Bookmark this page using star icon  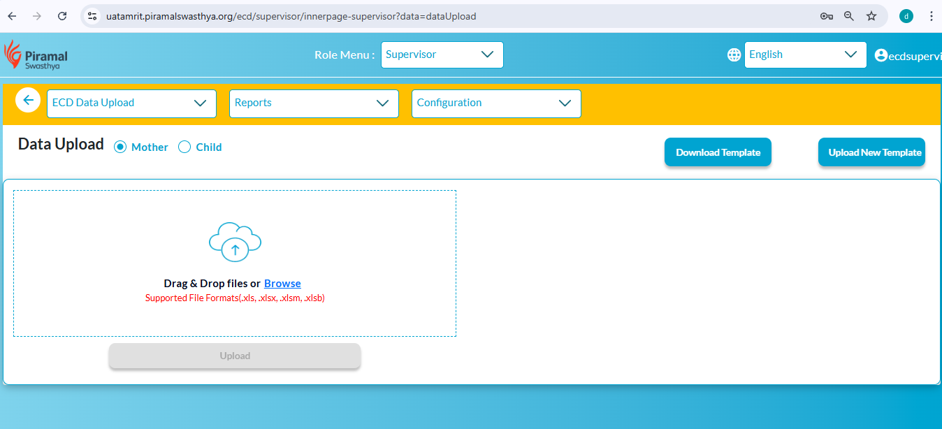point(871,16)
